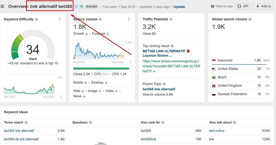Open keyword bet365.dk link alternatif
This screenshot has width=276, height=145.
[21, 139]
